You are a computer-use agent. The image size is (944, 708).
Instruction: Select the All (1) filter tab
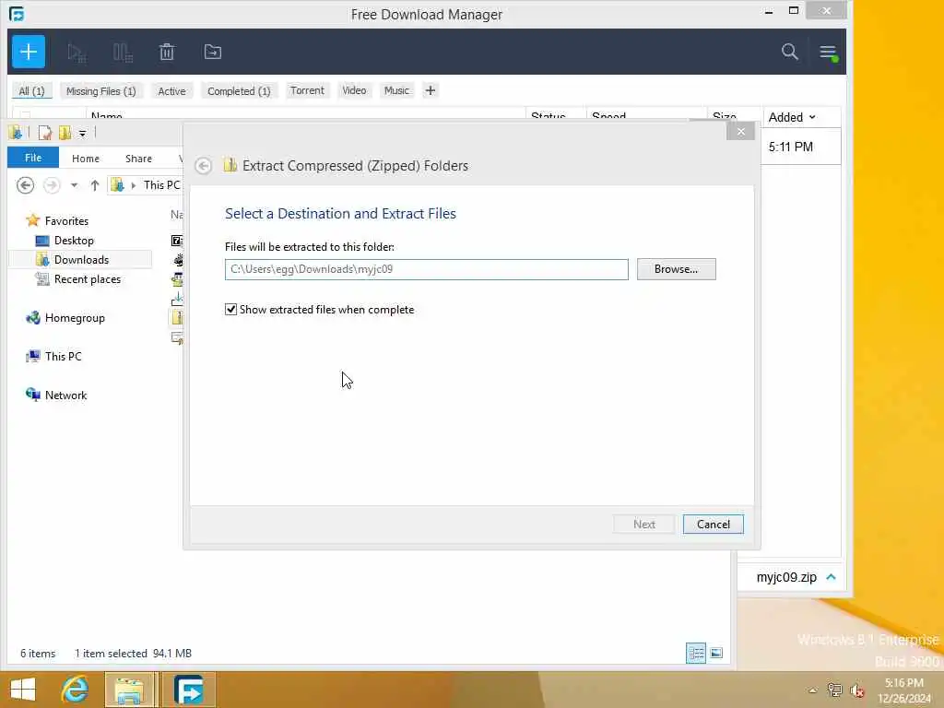pyautogui.click(x=32, y=91)
